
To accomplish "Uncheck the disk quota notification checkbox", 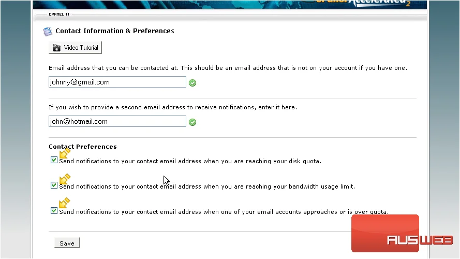I will click(54, 160).
